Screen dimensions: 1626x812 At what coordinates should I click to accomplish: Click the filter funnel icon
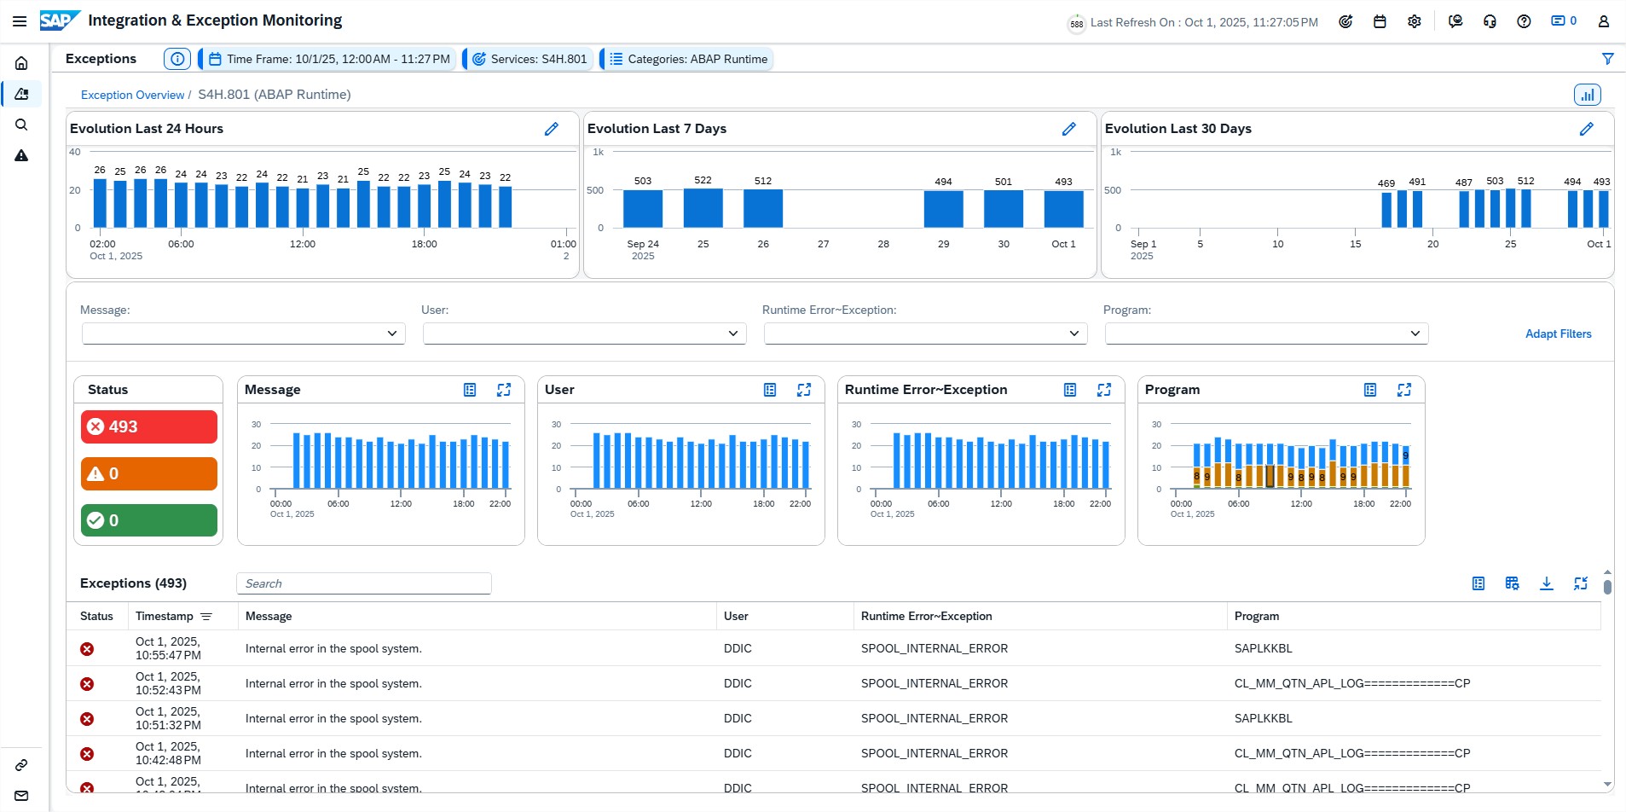[x=1607, y=59]
